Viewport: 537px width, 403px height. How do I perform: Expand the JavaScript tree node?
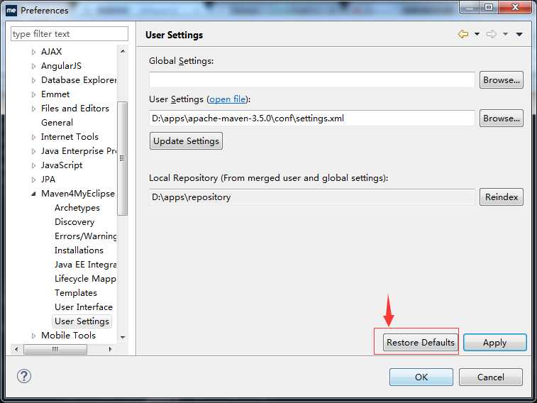(33, 166)
